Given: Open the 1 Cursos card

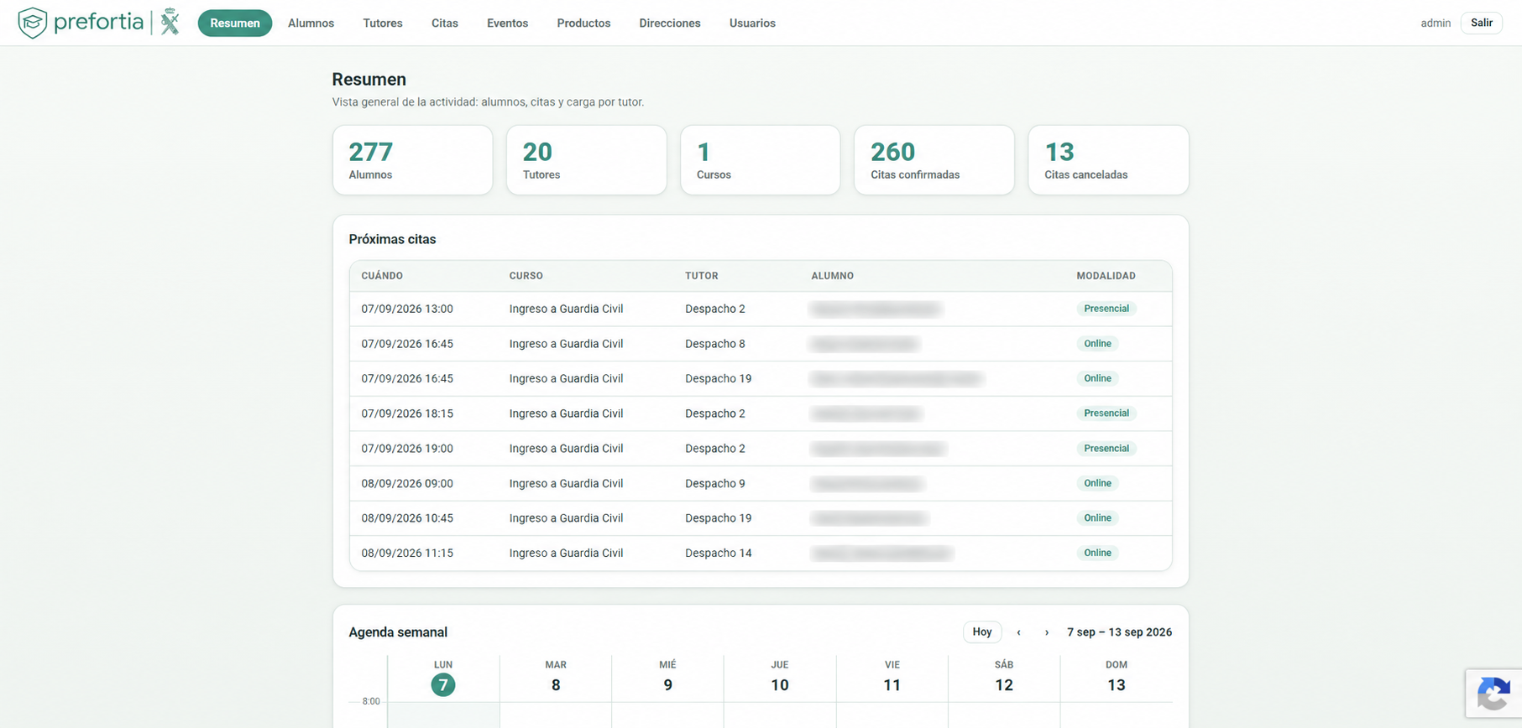Looking at the screenshot, I should tap(760, 160).
